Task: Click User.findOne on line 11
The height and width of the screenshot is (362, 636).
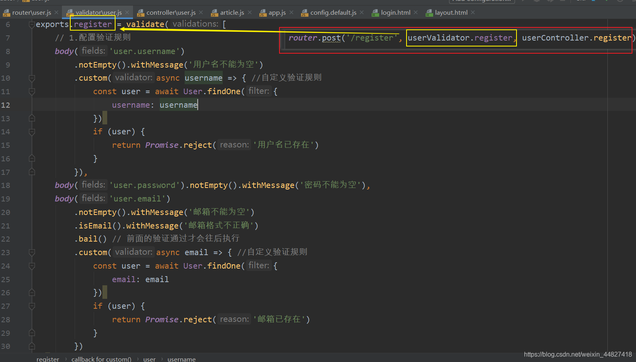Action: point(212,92)
